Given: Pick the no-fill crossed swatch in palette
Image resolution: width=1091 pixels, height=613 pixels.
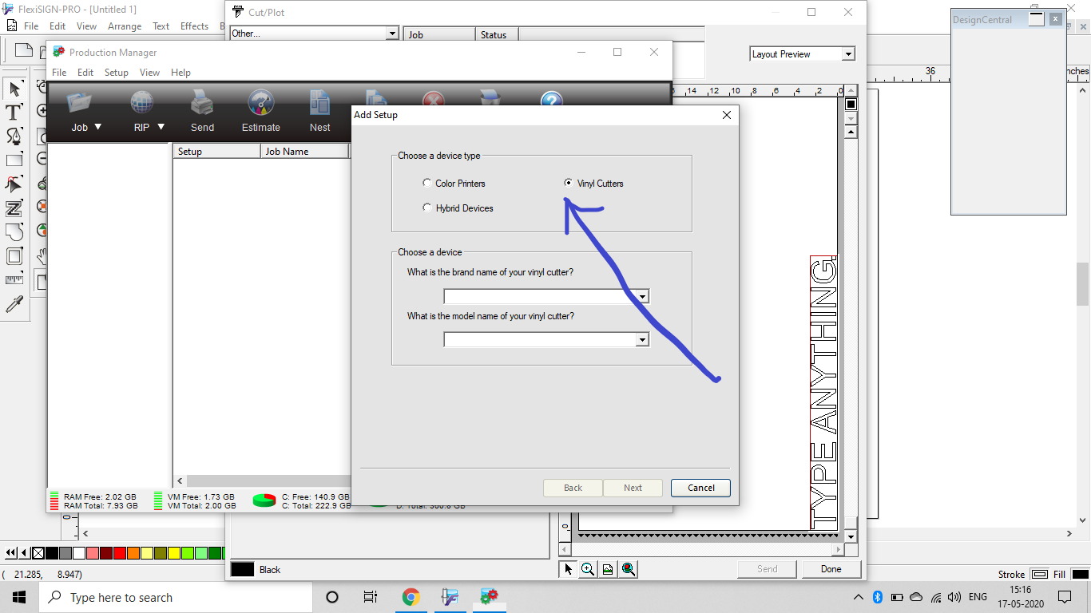Looking at the screenshot, I should point(38,553).
